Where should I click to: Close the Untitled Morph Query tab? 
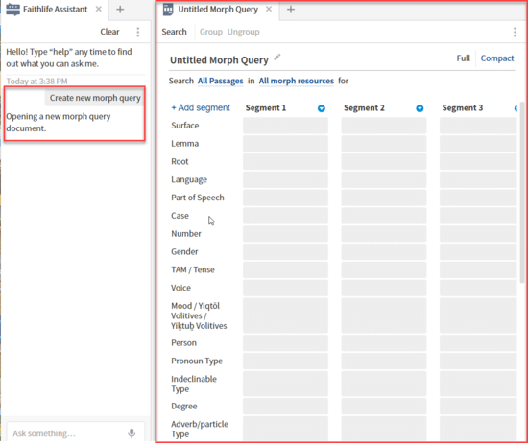point(269,9)
